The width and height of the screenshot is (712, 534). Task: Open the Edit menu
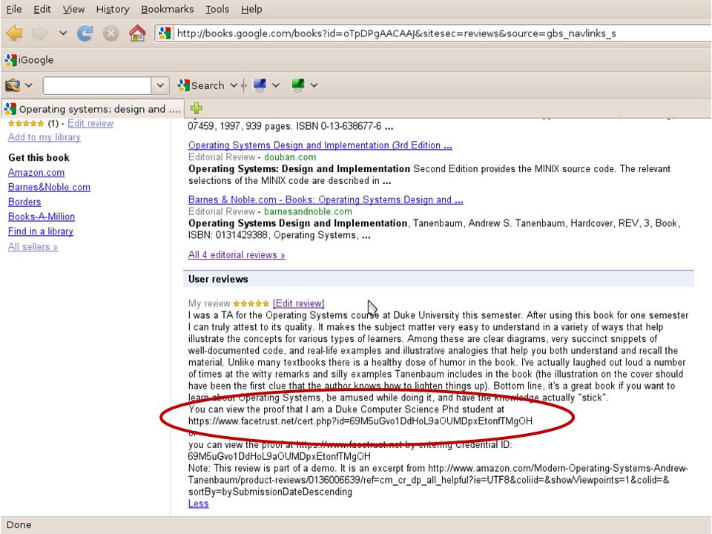pos(42,9)
